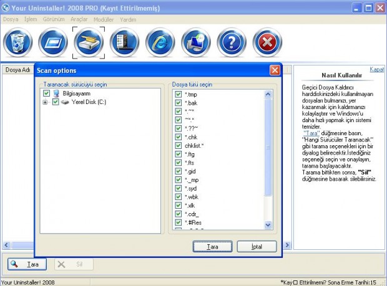
Task: Toggle the Yerel Disk (C:) checkbox
Action: [x=56, y=102]
